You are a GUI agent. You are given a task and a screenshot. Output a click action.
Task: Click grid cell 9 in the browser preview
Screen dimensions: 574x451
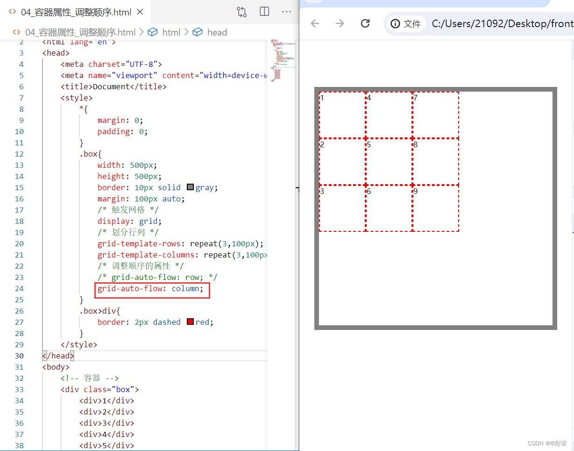pos(436,208)
